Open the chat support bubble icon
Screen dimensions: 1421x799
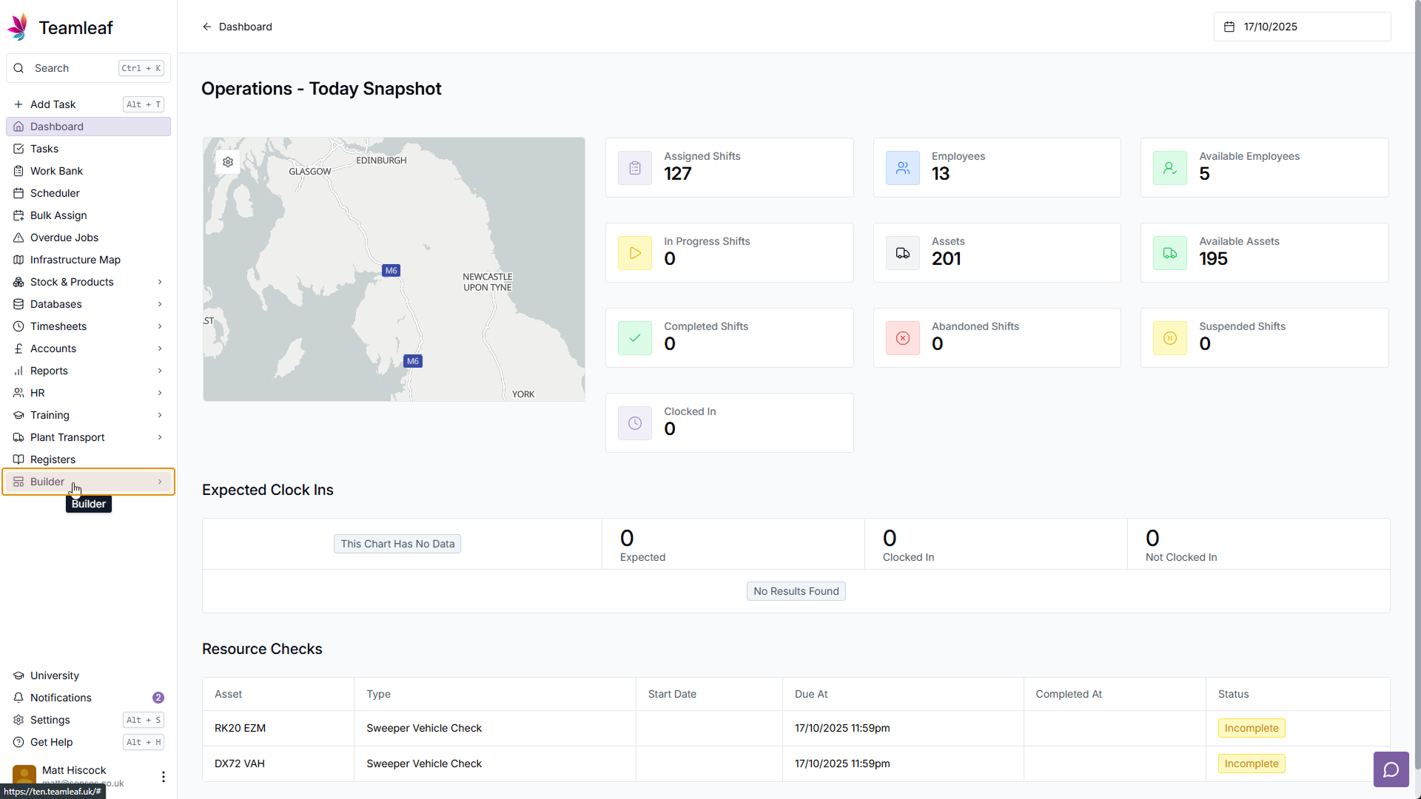[1391, 769]
